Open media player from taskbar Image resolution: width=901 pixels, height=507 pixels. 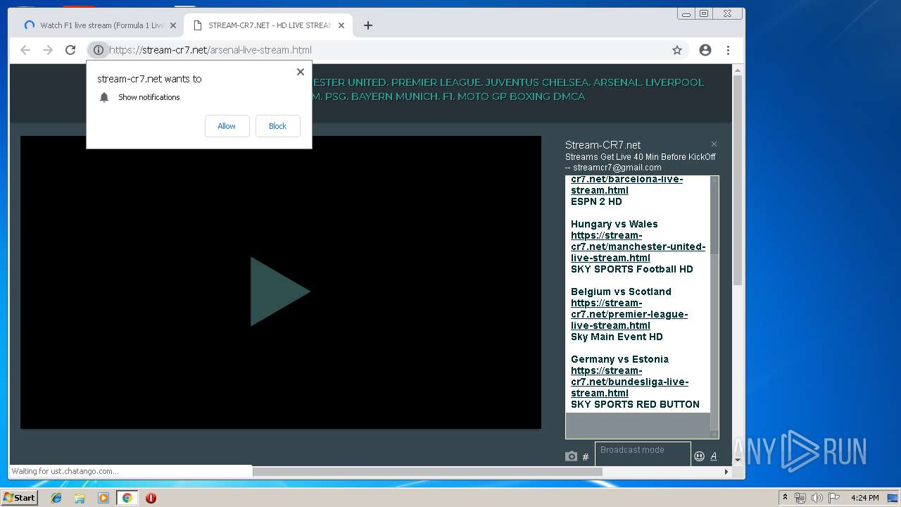coord(103,498)
